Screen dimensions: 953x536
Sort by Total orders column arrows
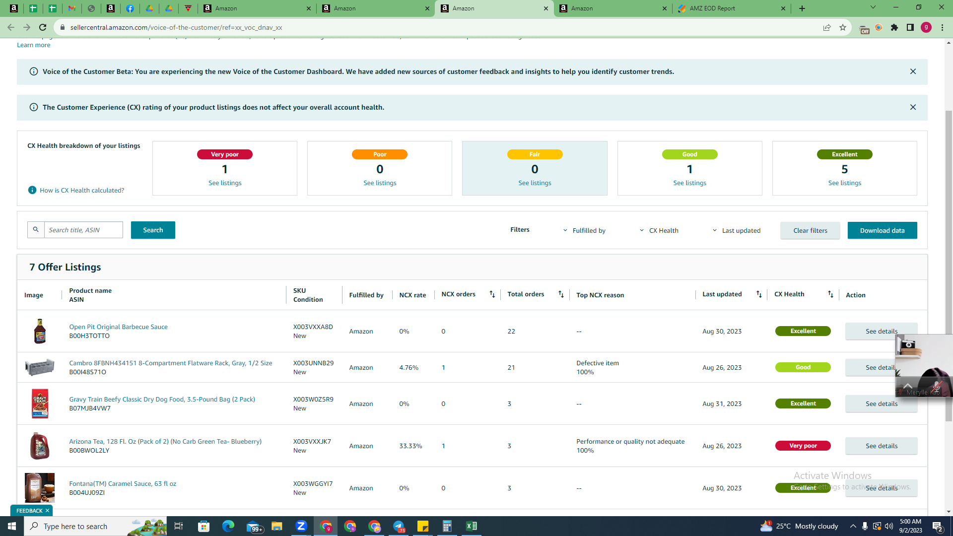point(561,294)
